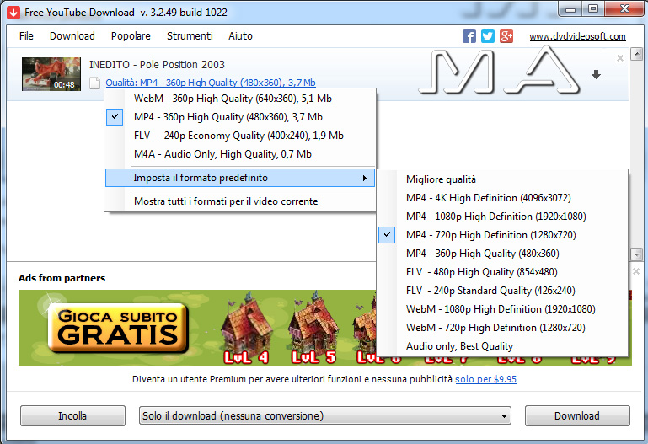This screenshot has width=648, height=444.
Task: Select WebM - 360p High Quality, 5,1 Mb
Action: coord(239,99)
